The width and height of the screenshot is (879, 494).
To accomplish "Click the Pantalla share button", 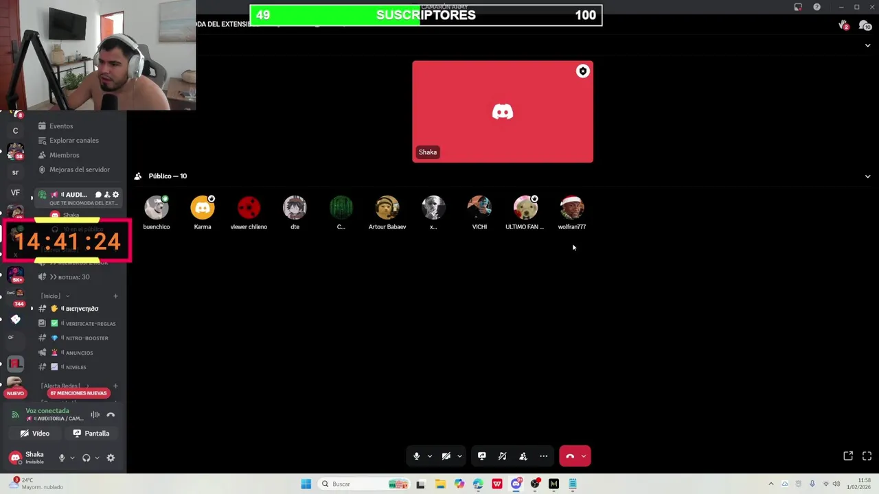I will [x=91, y=434].
